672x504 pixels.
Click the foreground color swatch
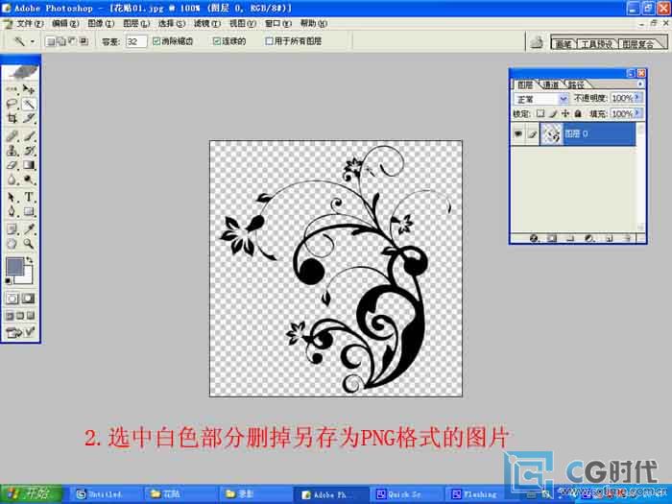coord(14,266)
